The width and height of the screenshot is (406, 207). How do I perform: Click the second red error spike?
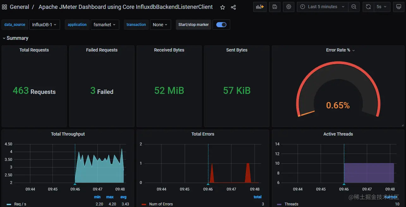tap(248, 173)
